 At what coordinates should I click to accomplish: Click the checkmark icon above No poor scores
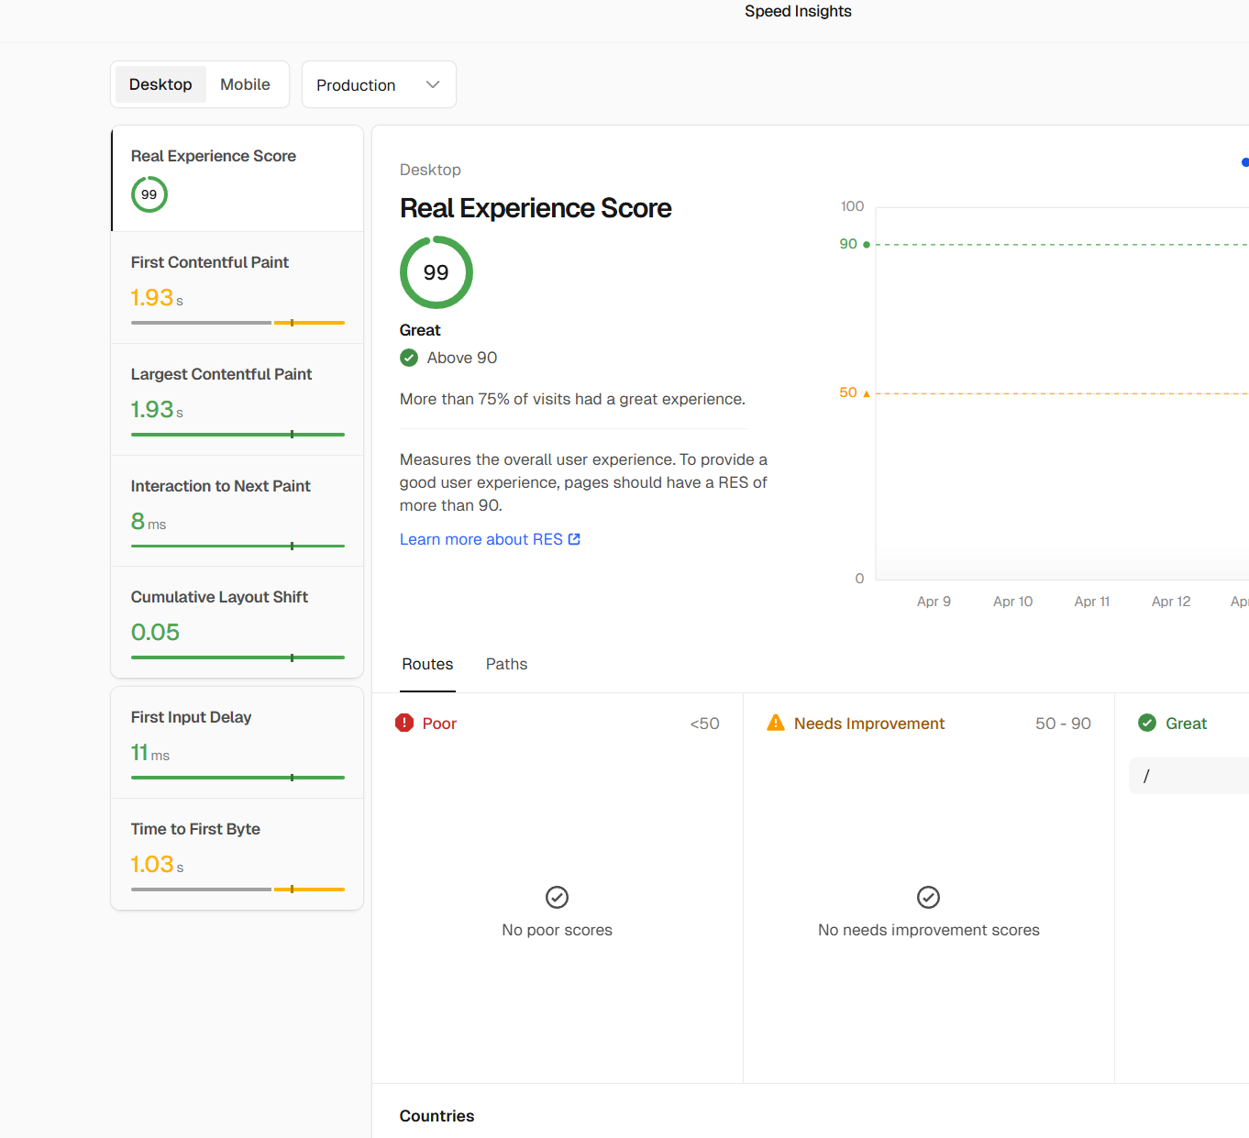pyautogui.click(x=557, y=897)
